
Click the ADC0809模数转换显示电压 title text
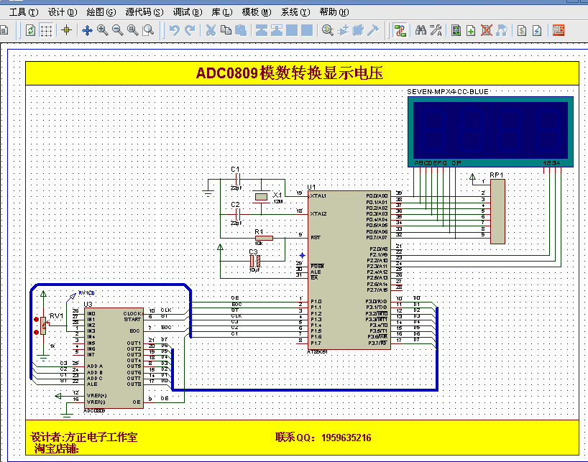[289, 73]
